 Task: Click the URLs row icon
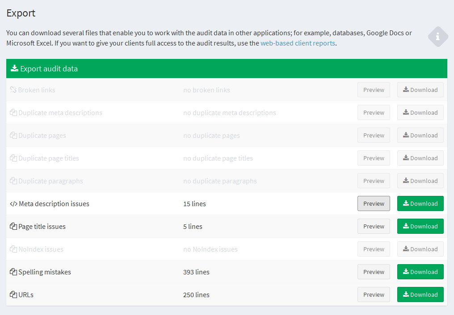tap(13, 294)
